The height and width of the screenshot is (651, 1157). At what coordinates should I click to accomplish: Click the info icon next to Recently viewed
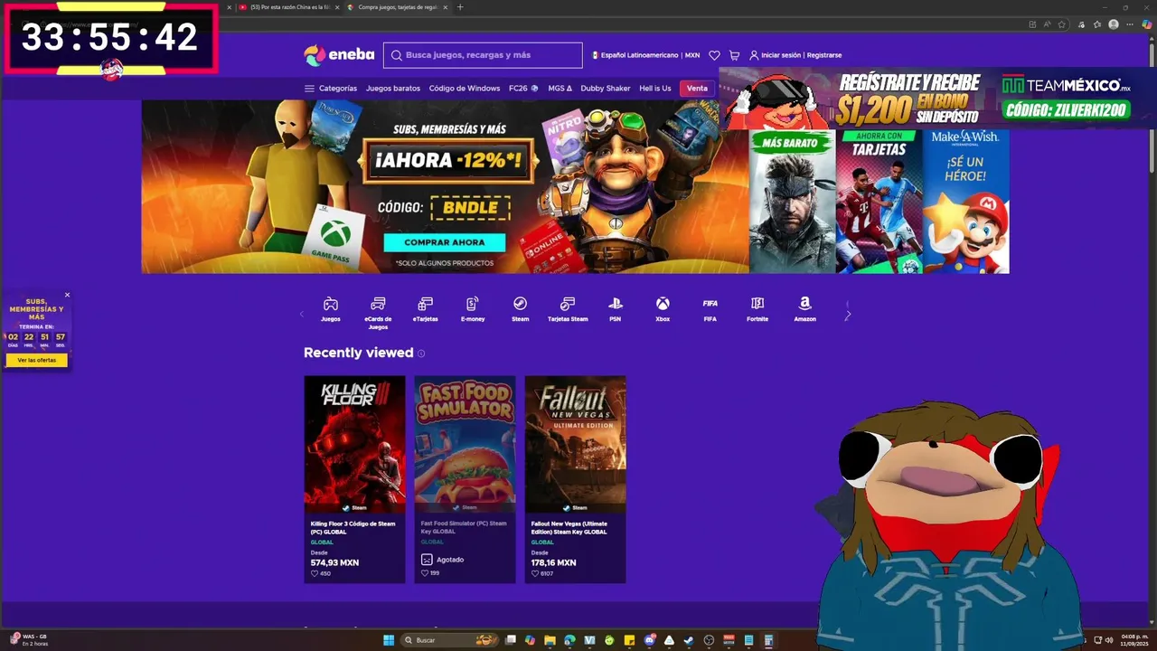(x=421, y=354)
